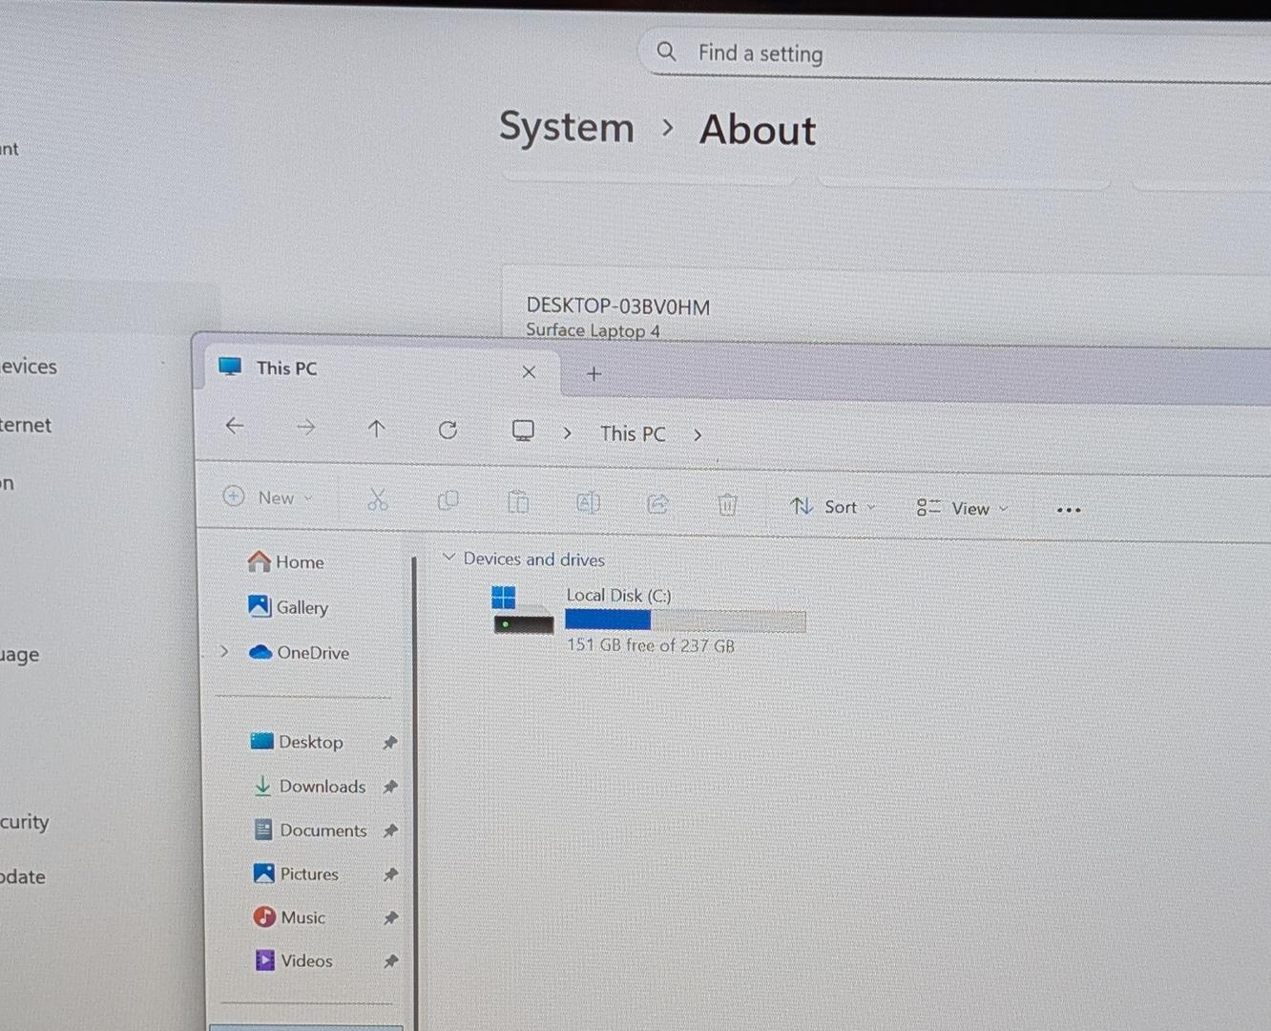The height and width of the screenshot is (1031, 1271).
Task: Click the Delete trash can icon
Action: click(727, 504)
